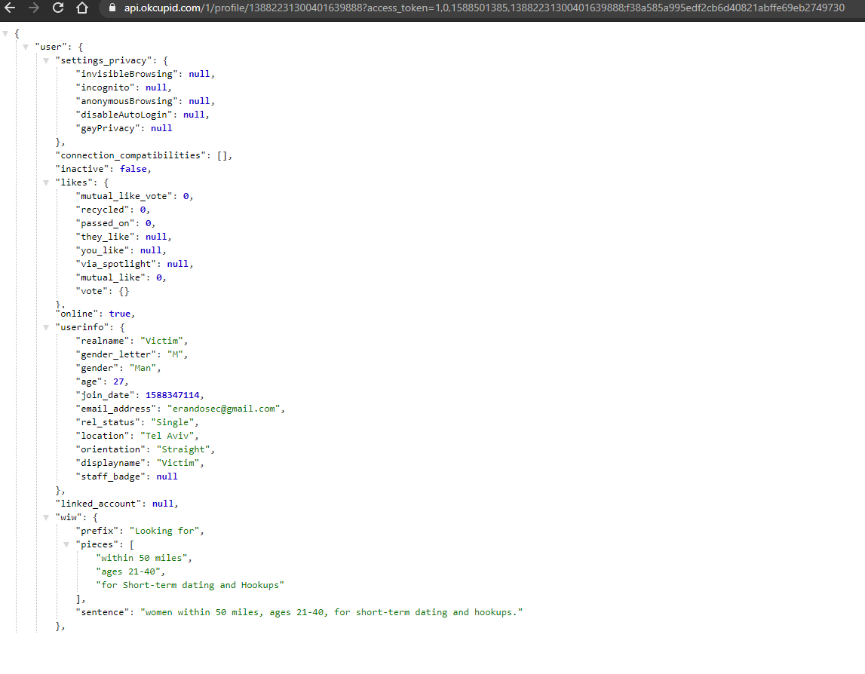
Task: Collapse the "user" object node
Action: [26, 47]
